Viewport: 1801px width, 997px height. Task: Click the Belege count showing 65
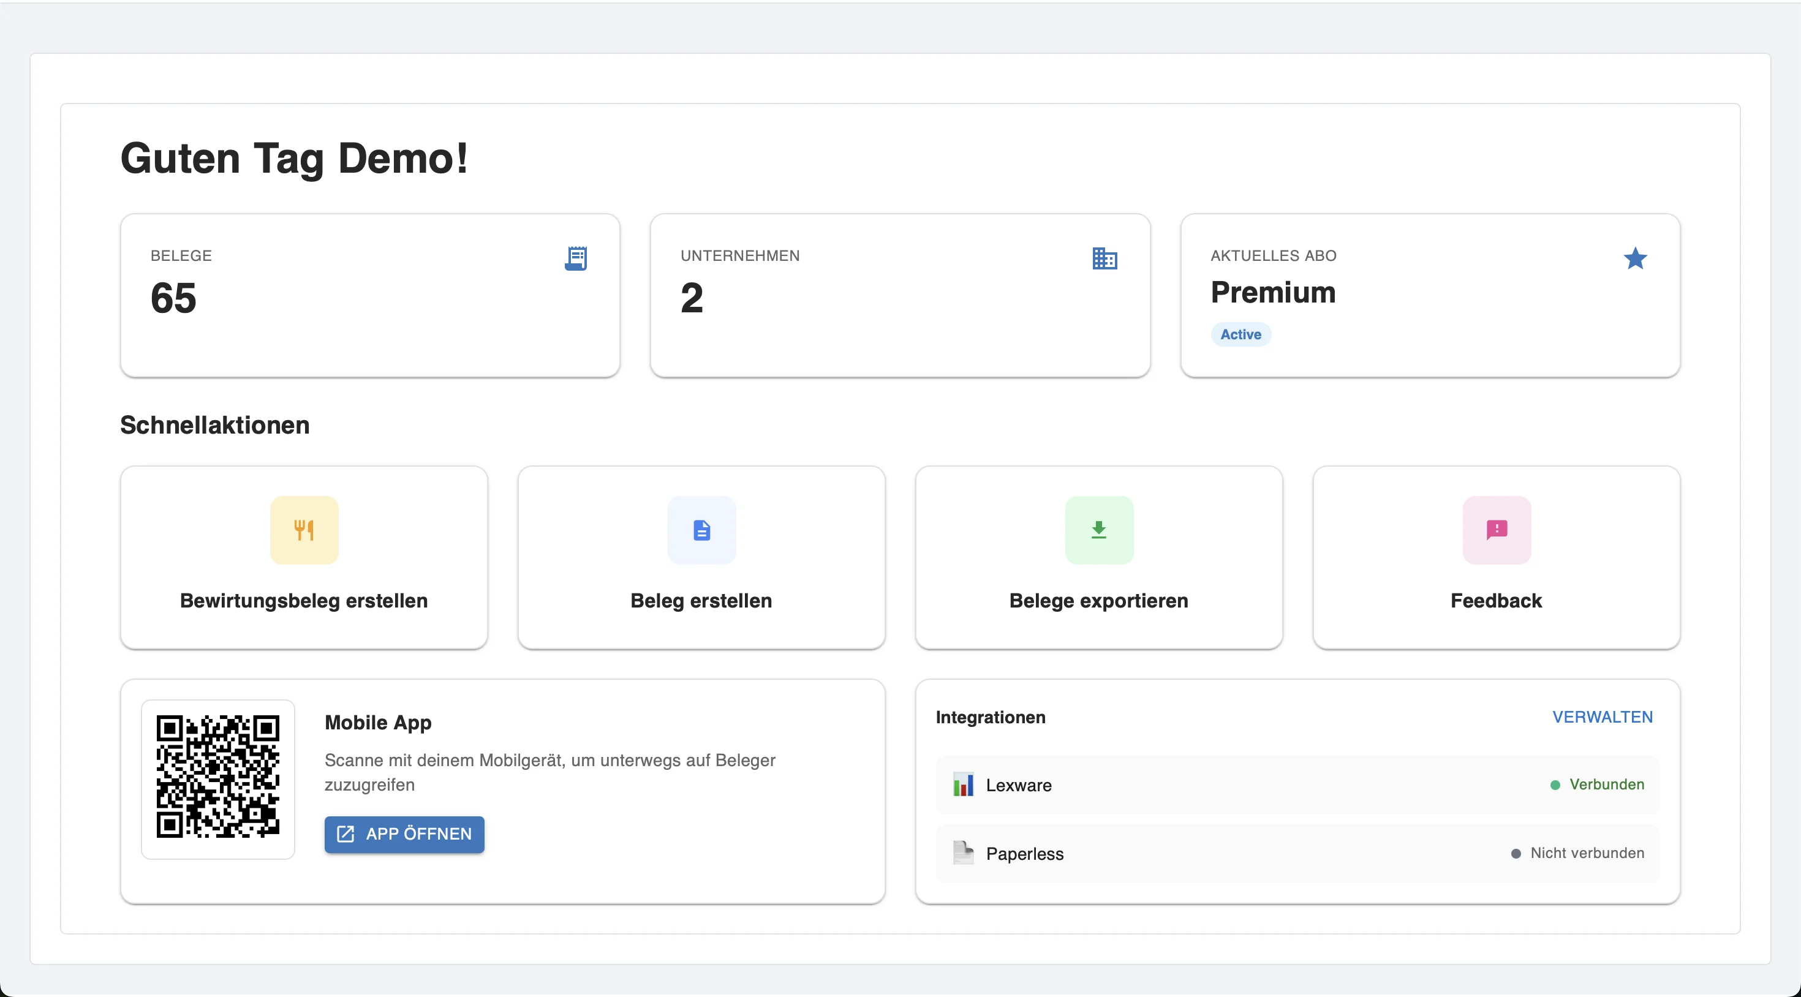coord(173,298)
